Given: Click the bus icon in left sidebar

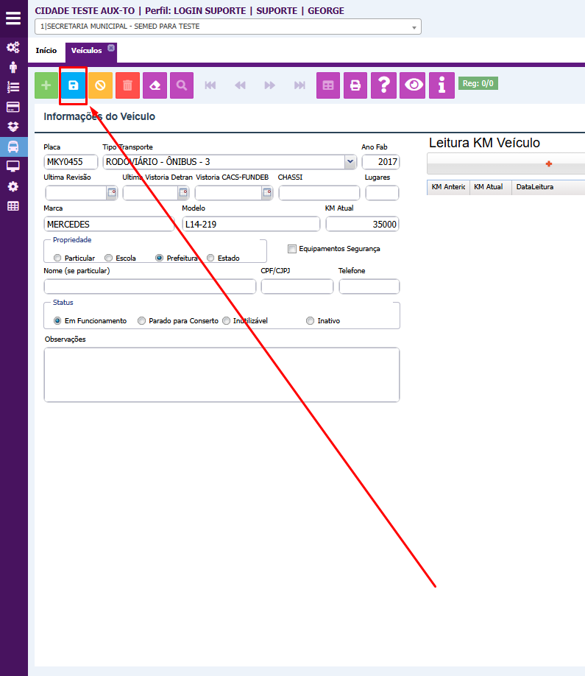Looking at the screenshot, I should [x=13, y=146].
